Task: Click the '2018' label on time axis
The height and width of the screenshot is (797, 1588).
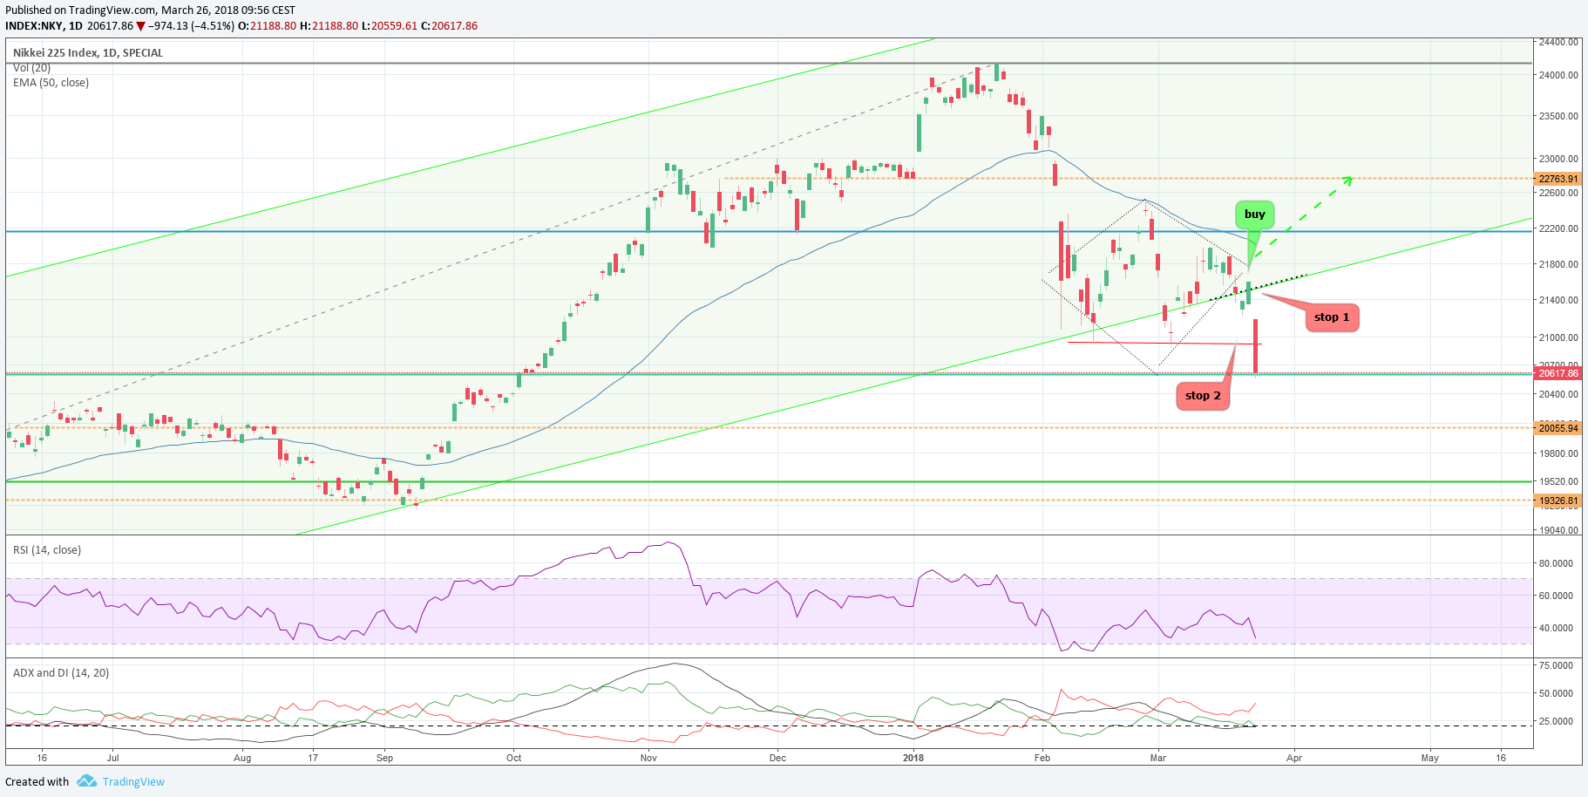Action: (913, 758)
